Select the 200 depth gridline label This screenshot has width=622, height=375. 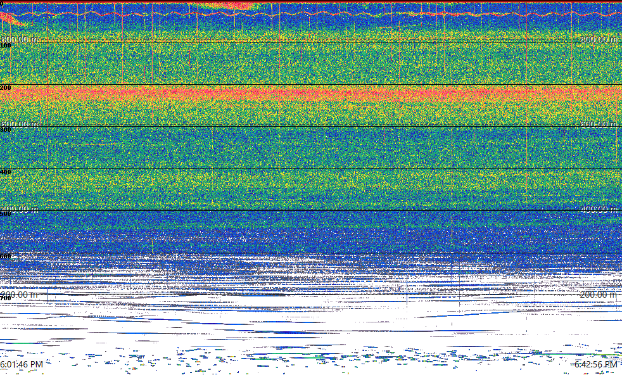click(6, 87)
